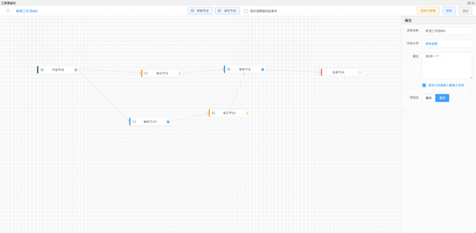Open the 流程分类 dropdown showing 所有流程
The width and height of the screenshot is (476, 233).
[446, 44]
